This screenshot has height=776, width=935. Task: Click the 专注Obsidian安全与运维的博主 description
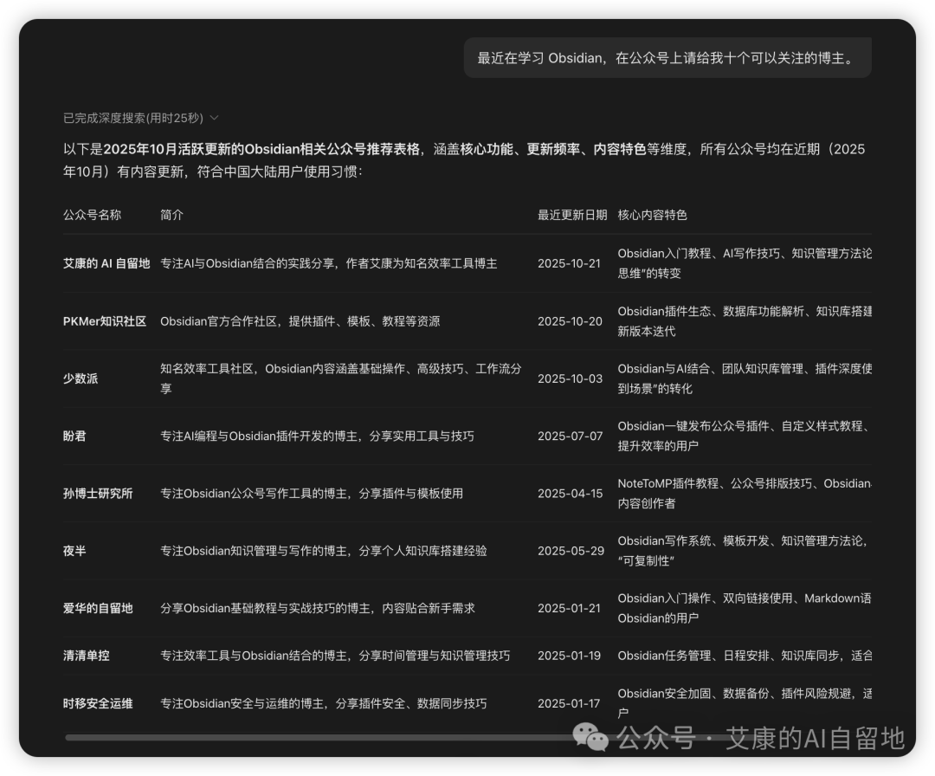coord(324,703)
